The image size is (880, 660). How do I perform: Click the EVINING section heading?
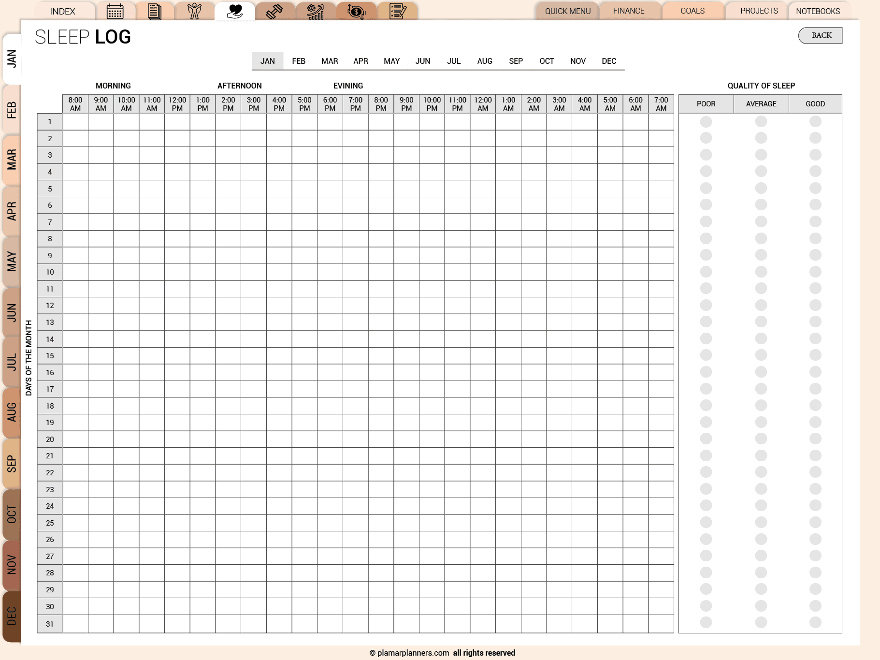click(348, 86)
